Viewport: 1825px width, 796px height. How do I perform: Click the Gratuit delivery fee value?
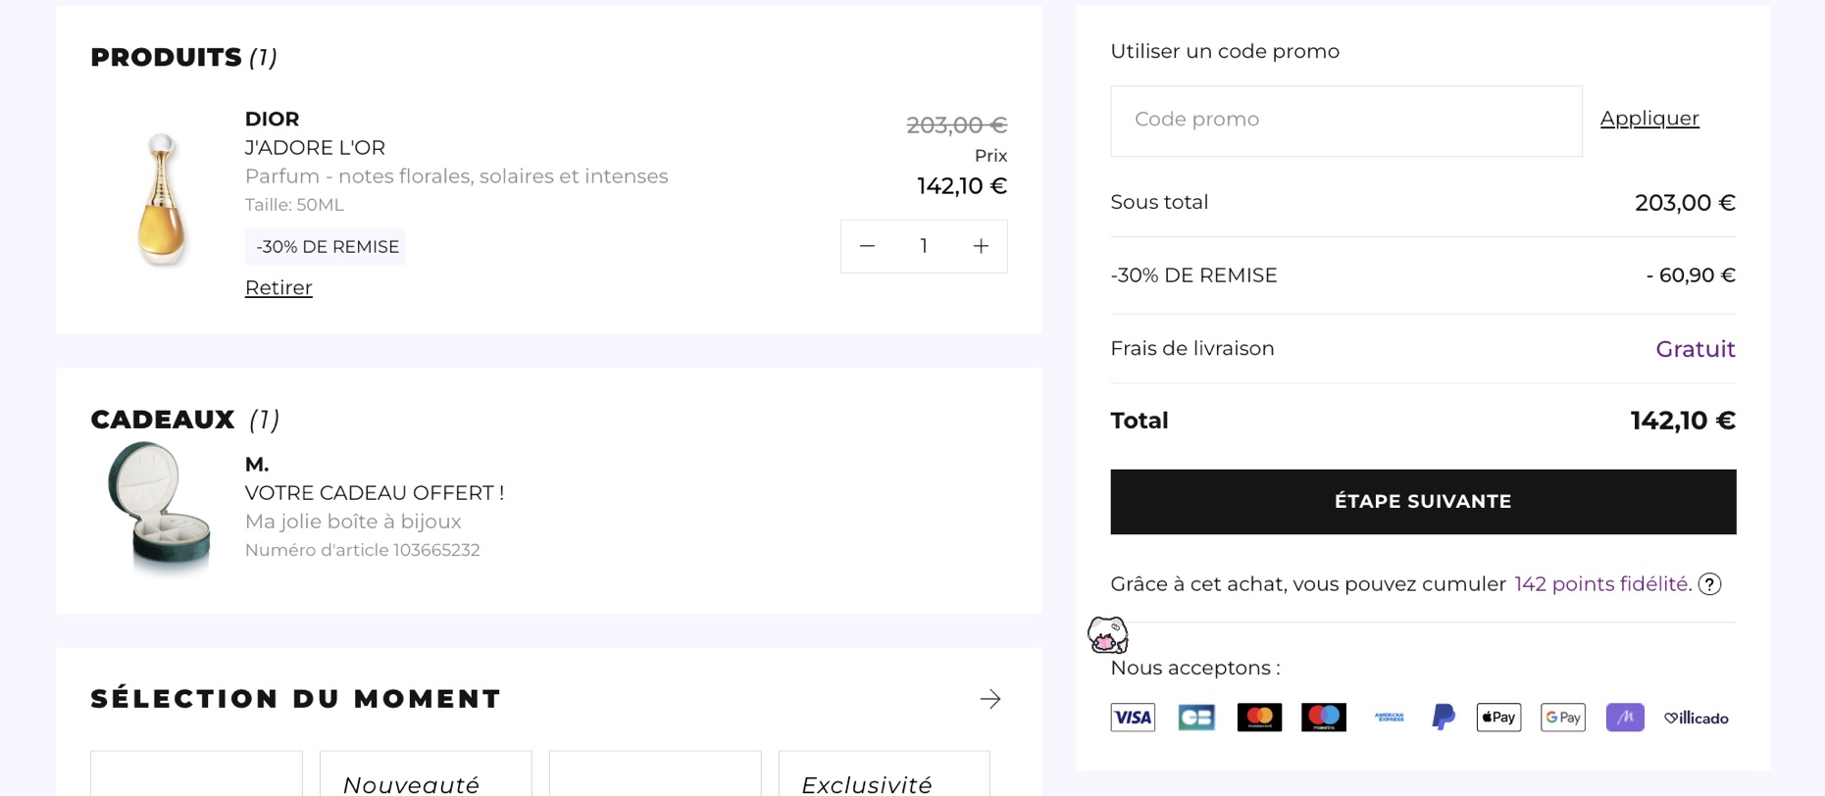(1696, 349)
